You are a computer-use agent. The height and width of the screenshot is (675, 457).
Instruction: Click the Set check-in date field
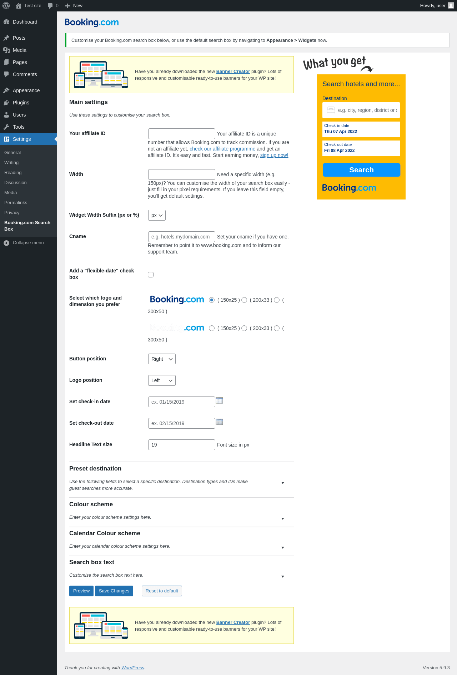click(182, 402)
